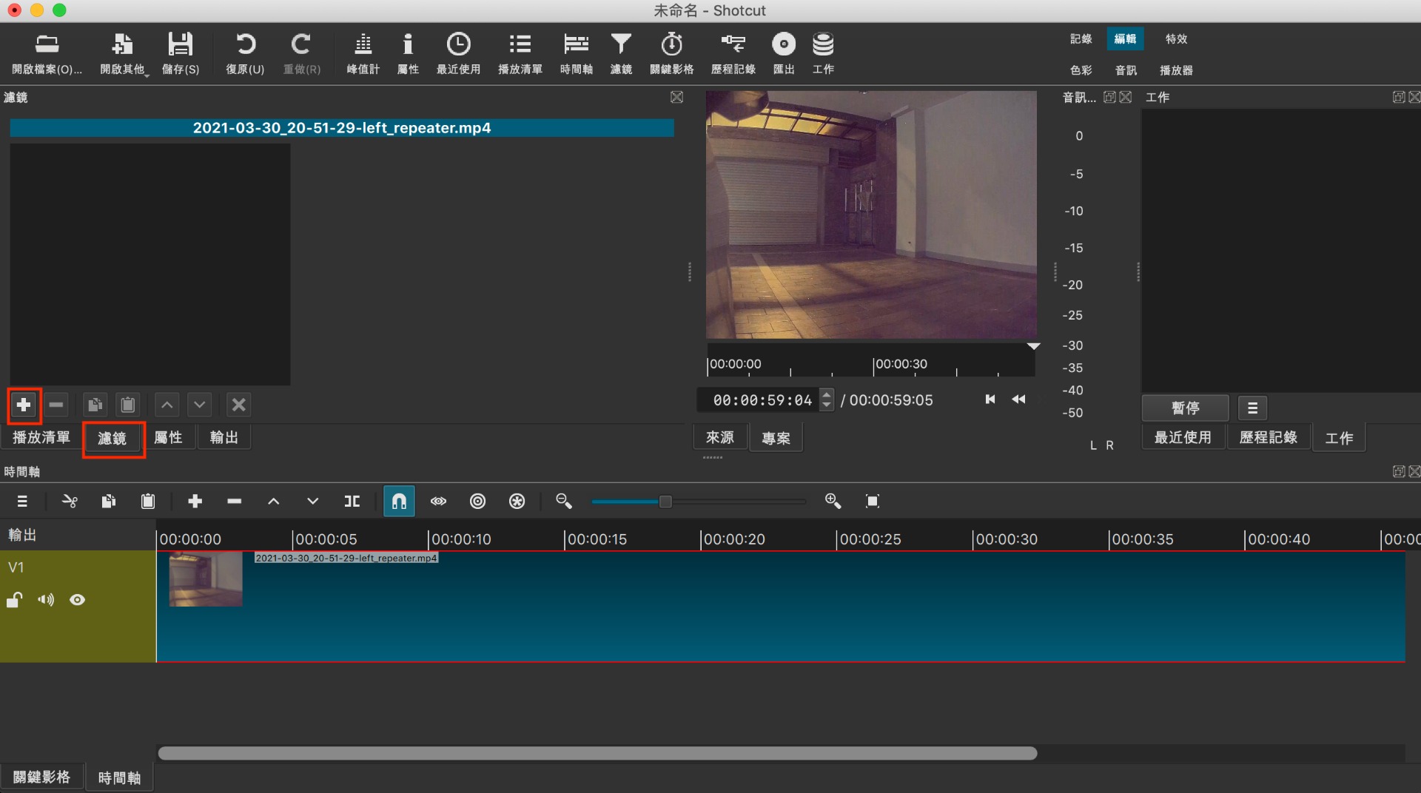Paste the clip in the timeline toolbar
1421x793 pixels.
(x=148, y=502)
